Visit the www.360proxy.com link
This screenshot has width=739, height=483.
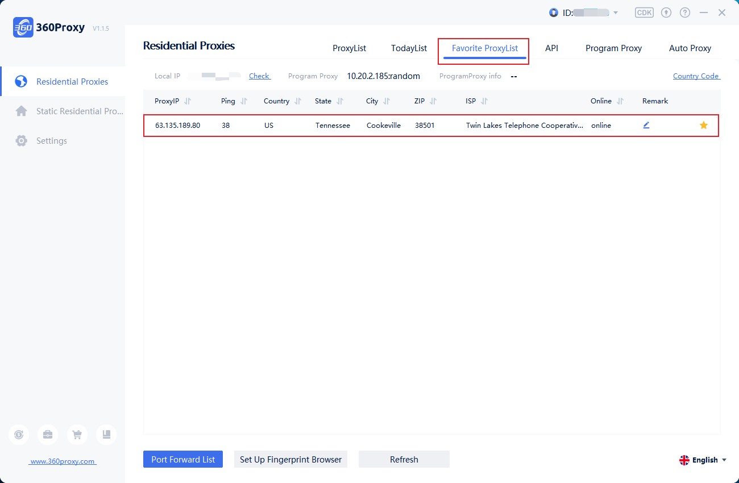(63, 461)
